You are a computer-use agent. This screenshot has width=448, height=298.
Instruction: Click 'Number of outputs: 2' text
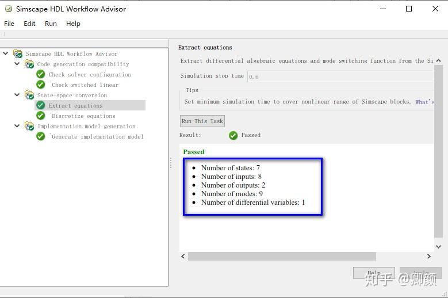pos(233,185)
